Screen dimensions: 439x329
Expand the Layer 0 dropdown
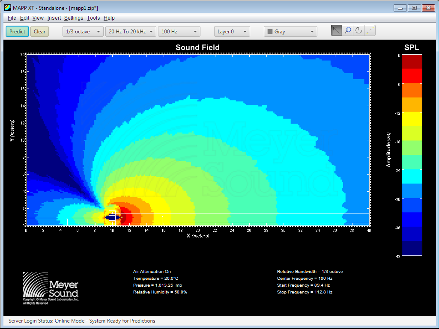tap(232, 32)
